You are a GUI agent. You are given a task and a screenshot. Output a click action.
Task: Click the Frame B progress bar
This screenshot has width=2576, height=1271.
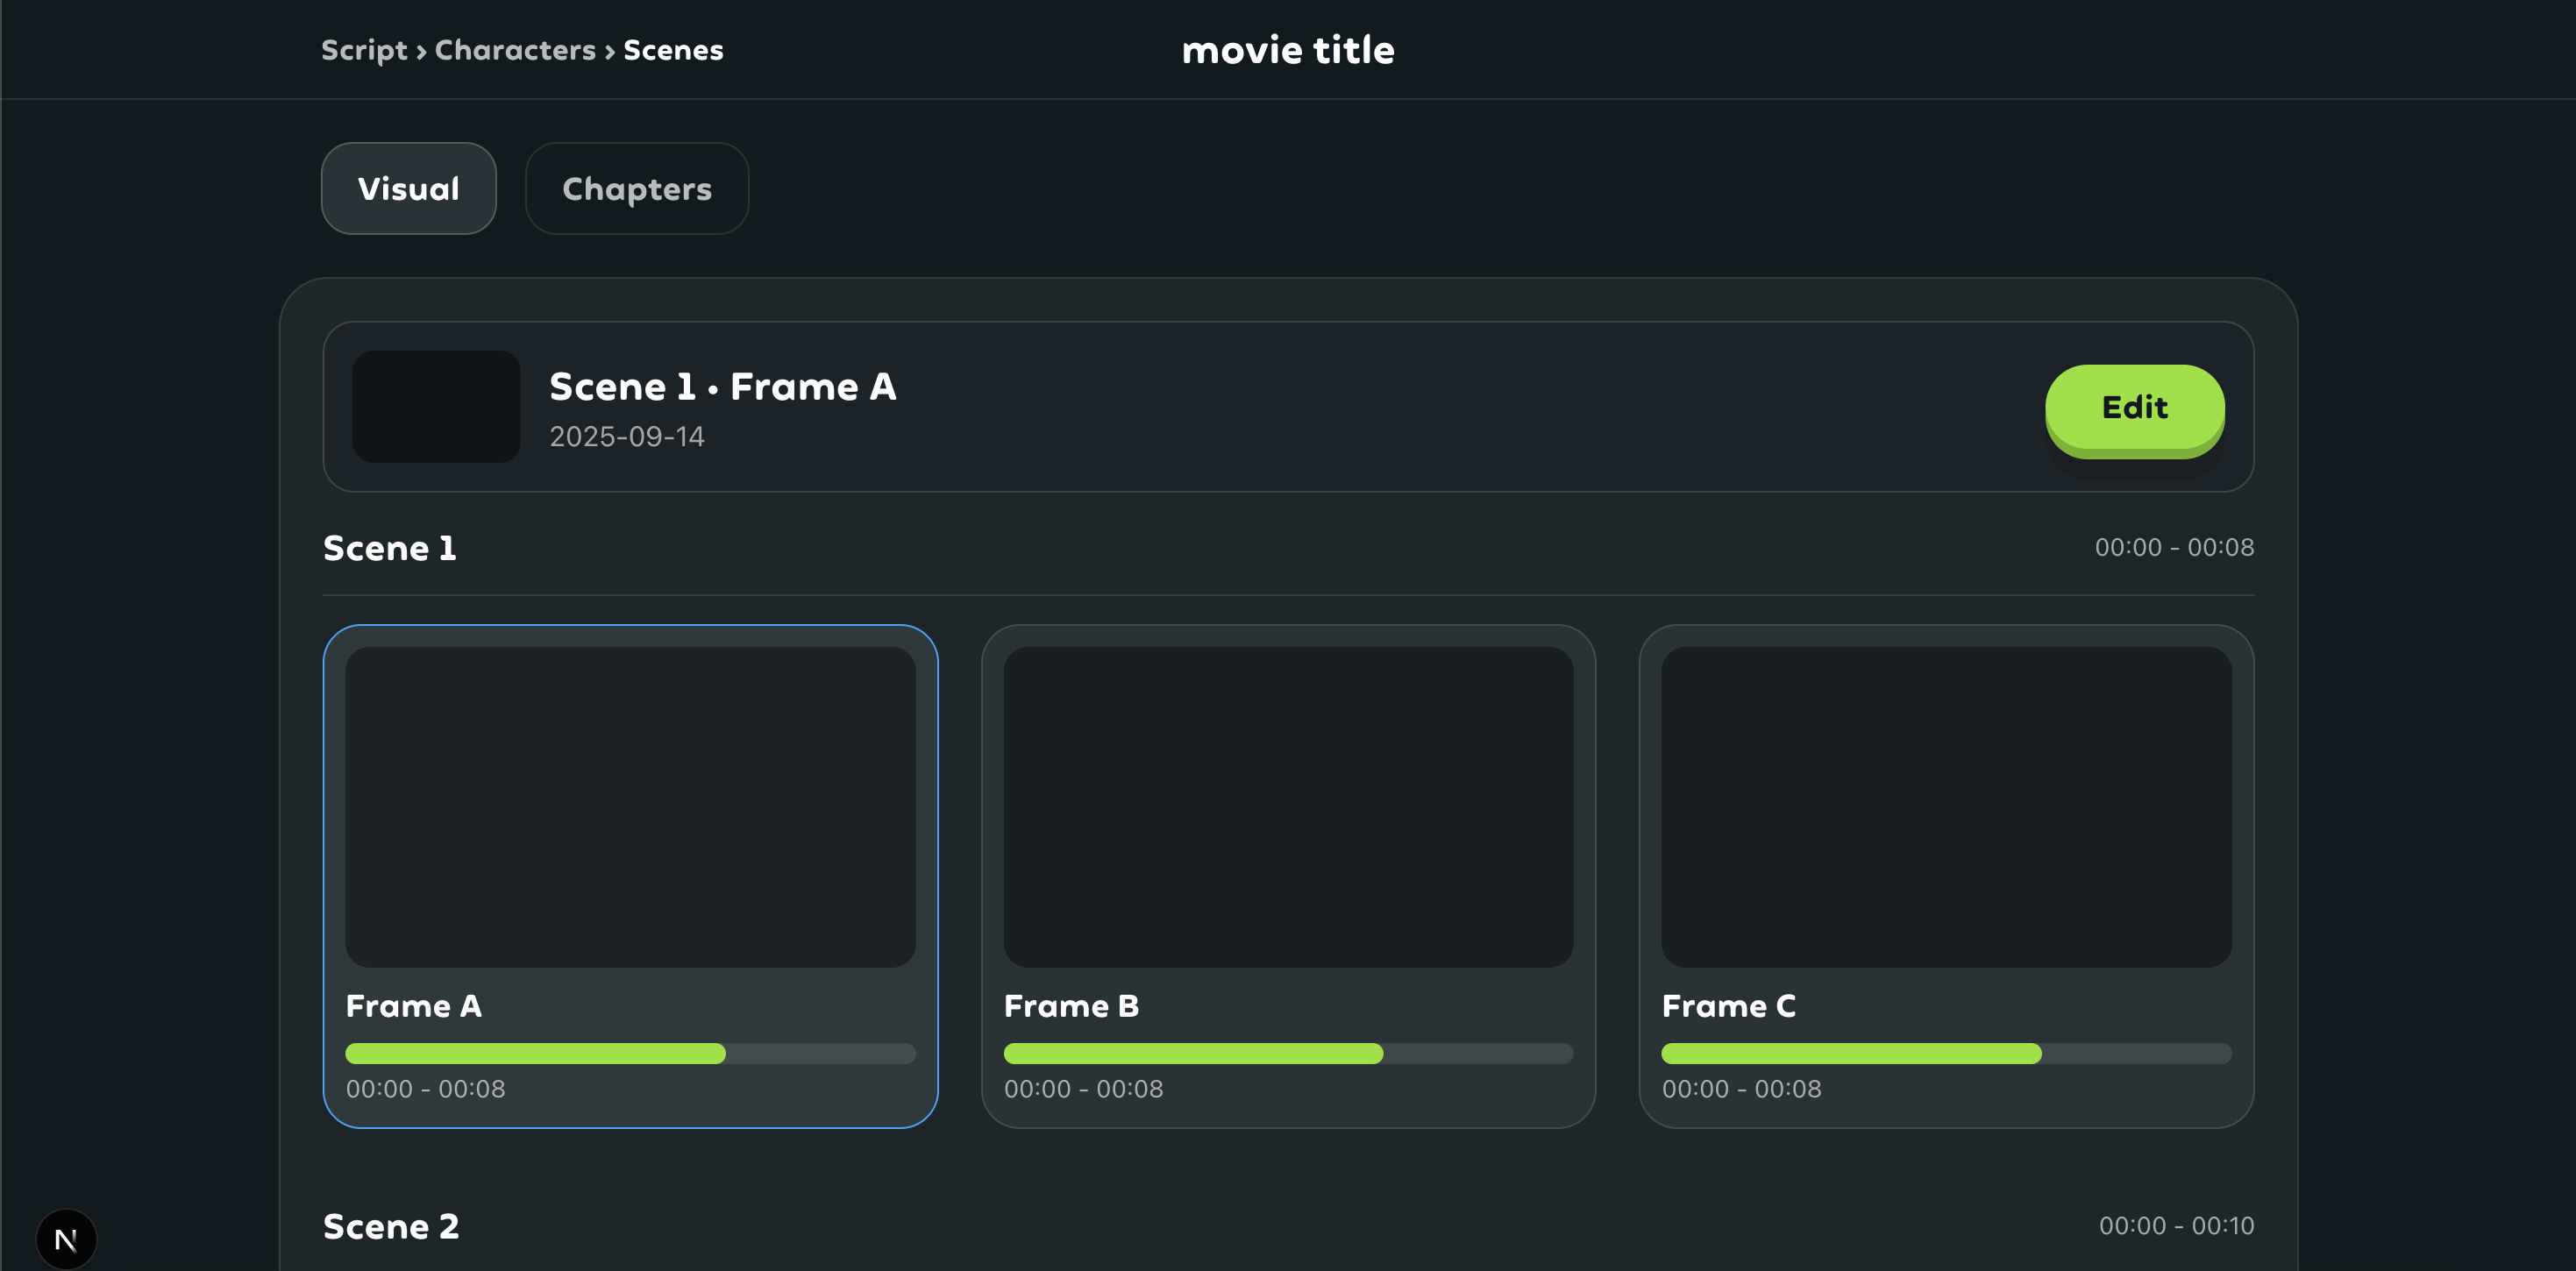1287,1053
